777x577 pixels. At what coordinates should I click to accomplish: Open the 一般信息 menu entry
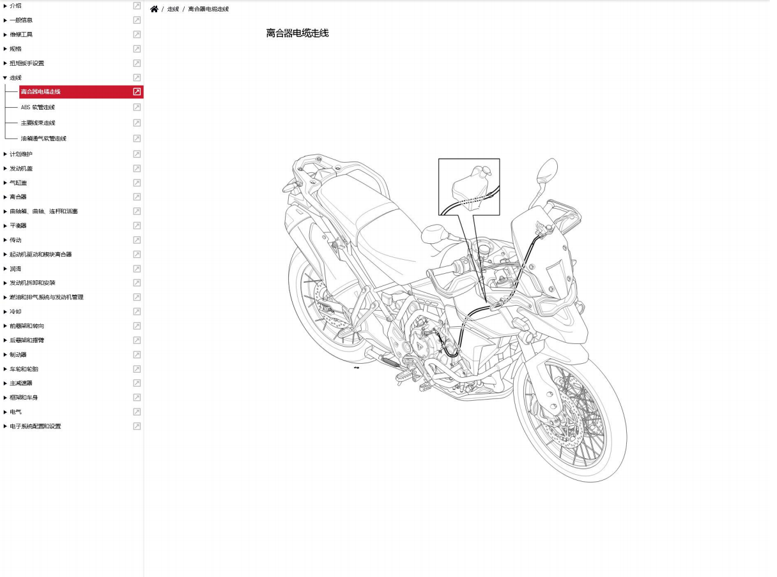[x=21, y=20]
